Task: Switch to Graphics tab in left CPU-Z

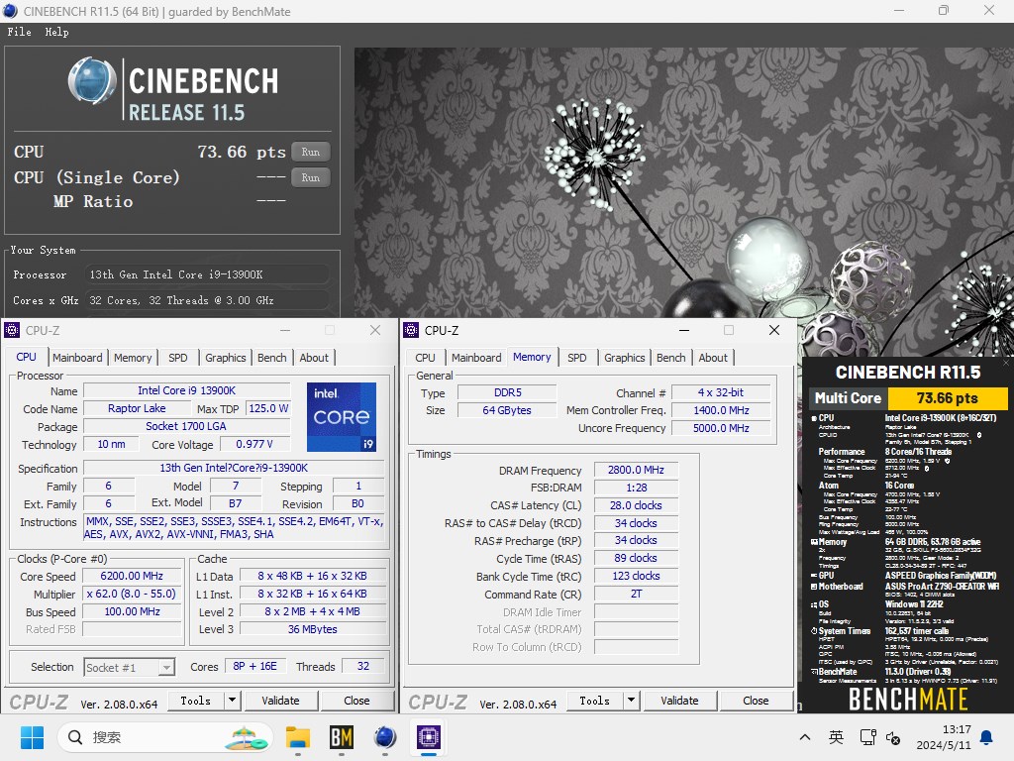Action: click(225, 358)
